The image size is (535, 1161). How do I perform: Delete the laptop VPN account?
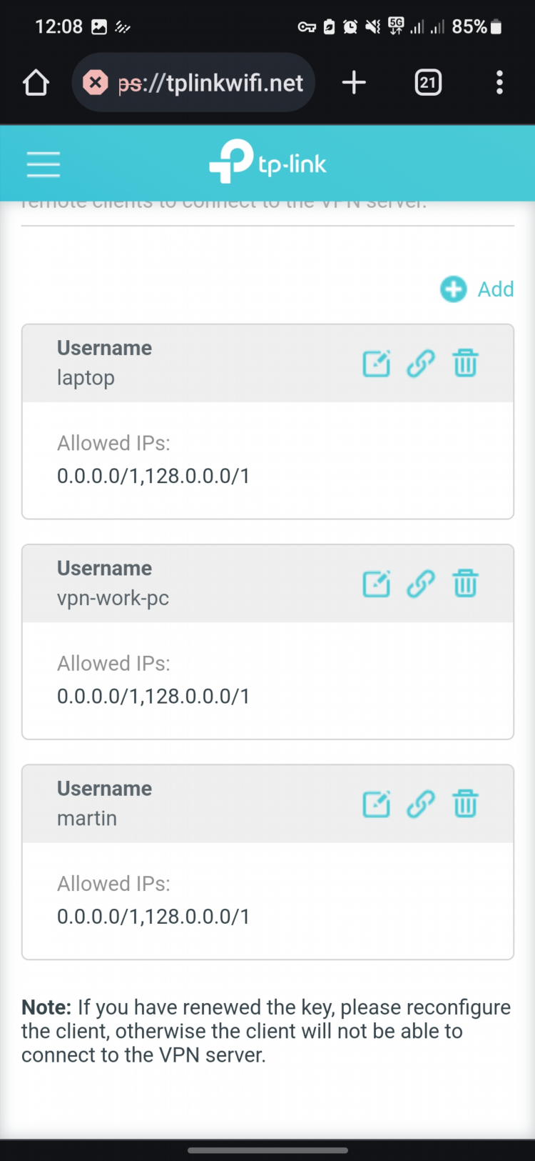tap(465, 364)
